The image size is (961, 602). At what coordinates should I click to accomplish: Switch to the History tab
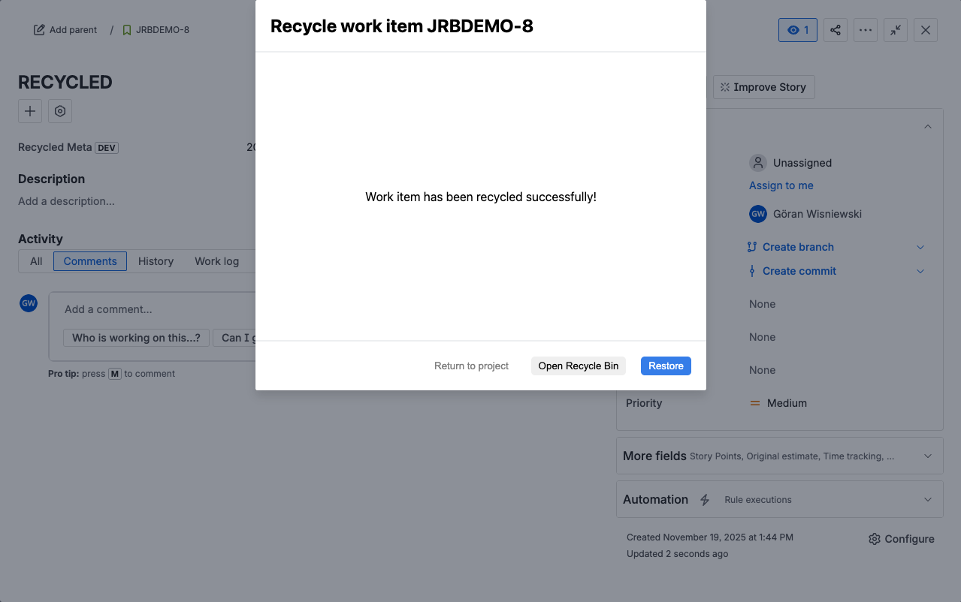tap(156, 261)
